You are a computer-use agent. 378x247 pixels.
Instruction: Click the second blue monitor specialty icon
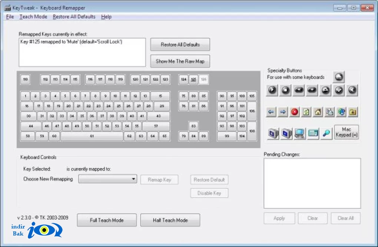pos(286,134)
